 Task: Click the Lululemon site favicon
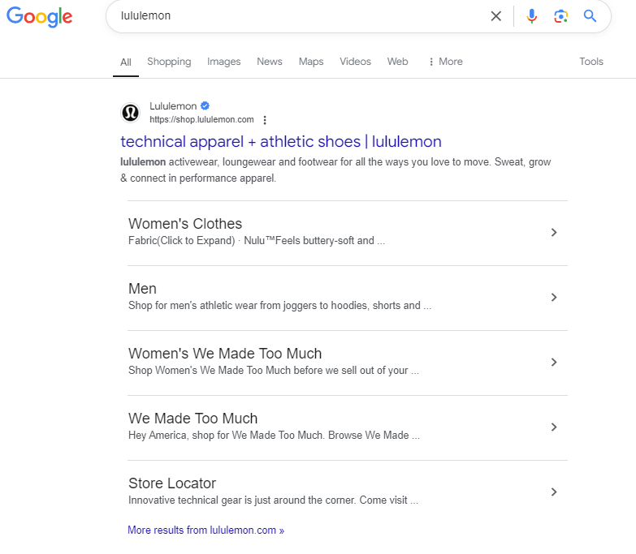(x=131, y=113)
